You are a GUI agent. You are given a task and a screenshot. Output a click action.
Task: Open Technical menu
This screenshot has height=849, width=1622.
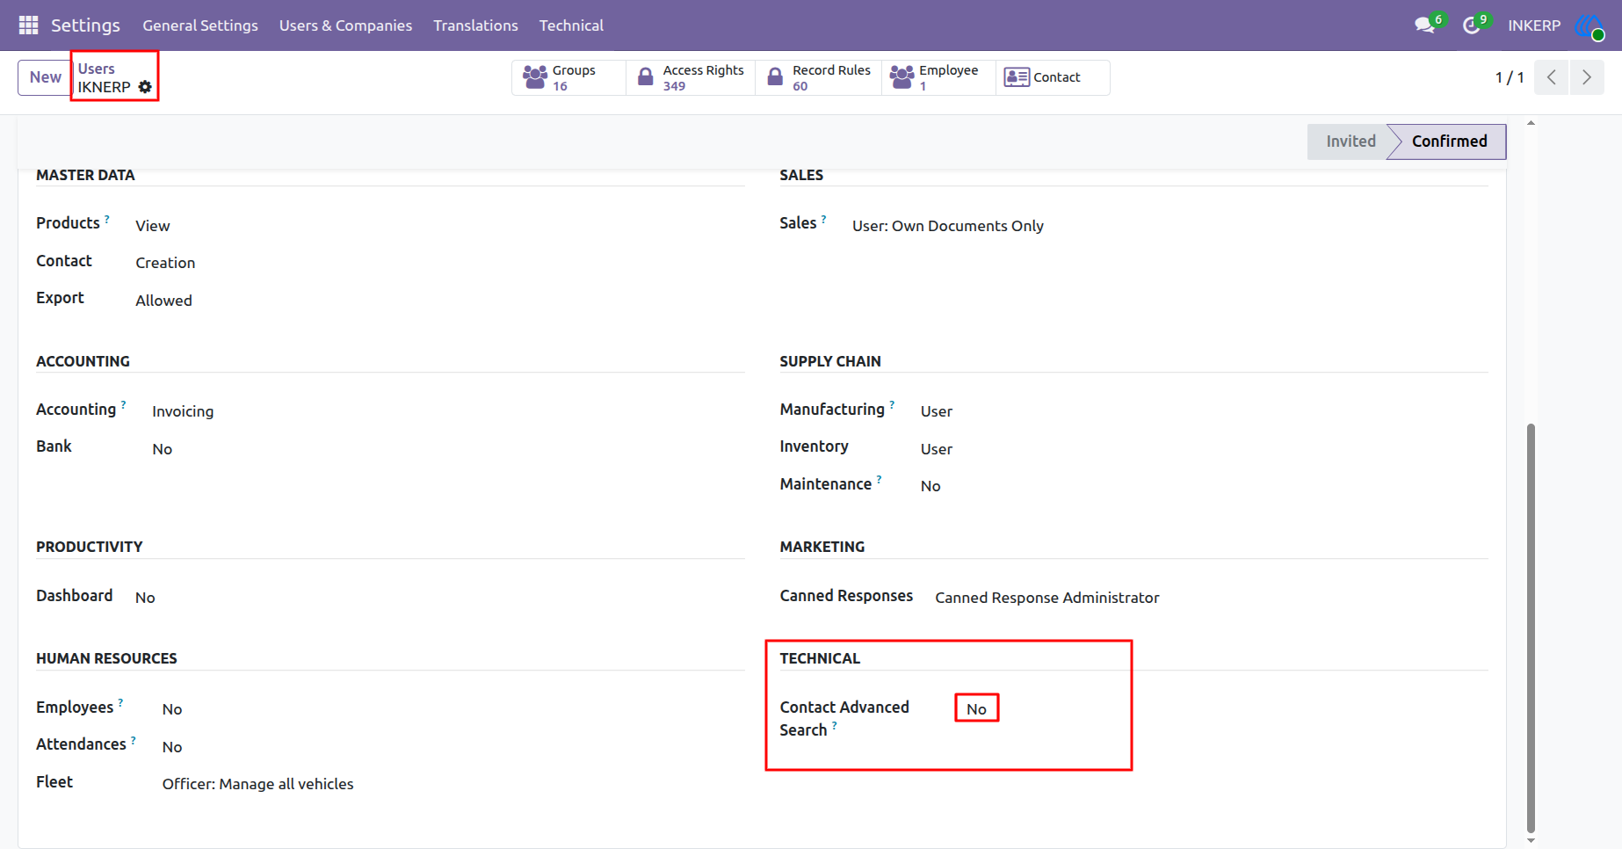[x=571, y=25]
